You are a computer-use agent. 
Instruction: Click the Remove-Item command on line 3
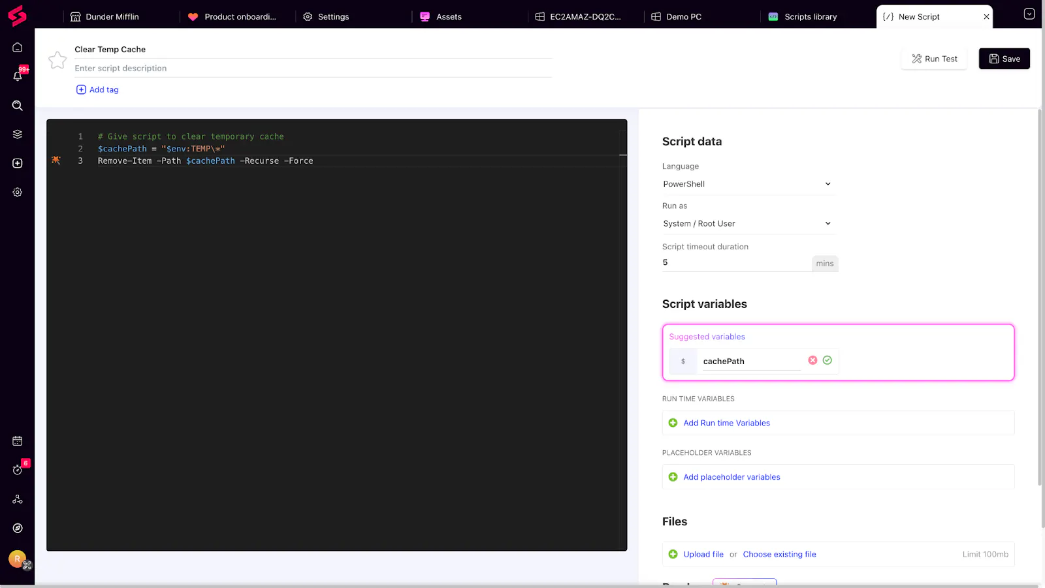(206, 161)
